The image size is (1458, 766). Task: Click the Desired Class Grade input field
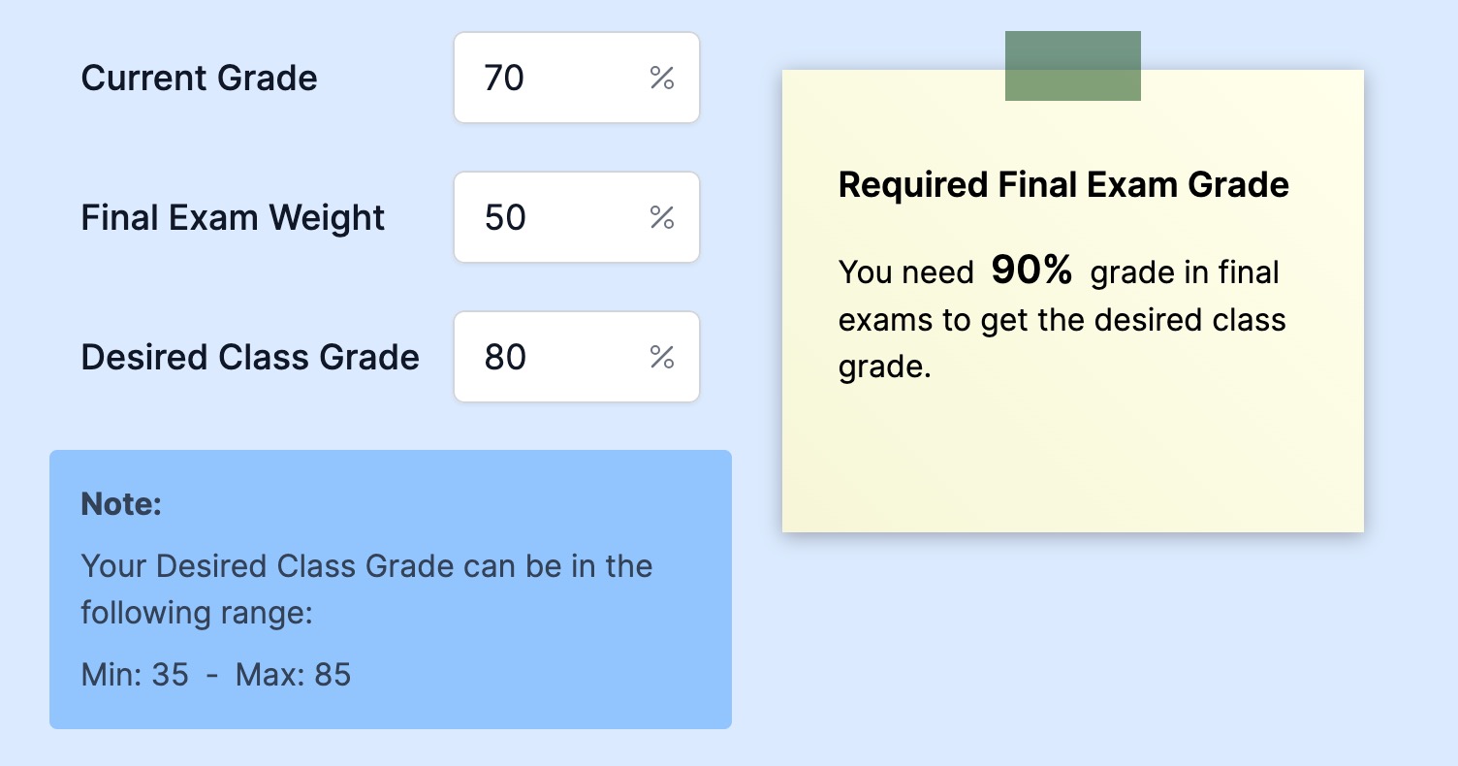point(543,357)
